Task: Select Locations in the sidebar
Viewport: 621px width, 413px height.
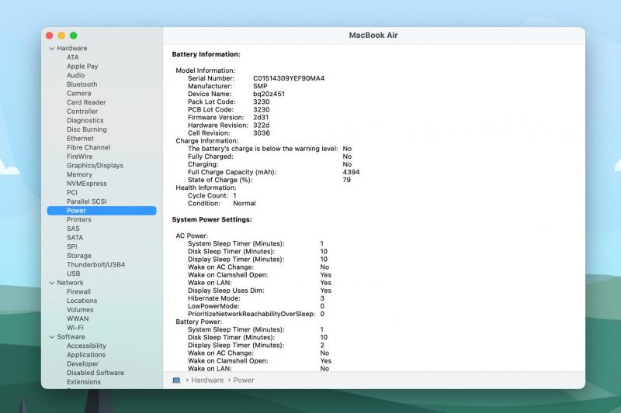Action: tap(82, 301)
